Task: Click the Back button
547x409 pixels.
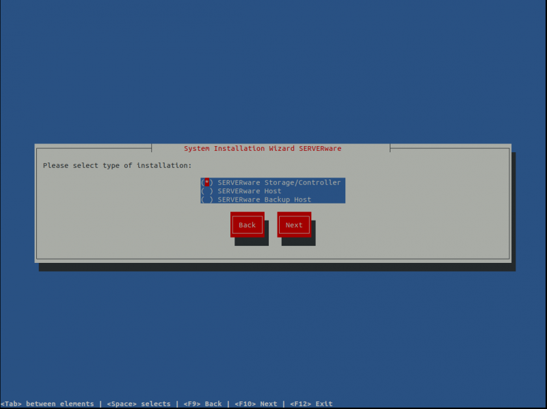Action: (248, 225)
